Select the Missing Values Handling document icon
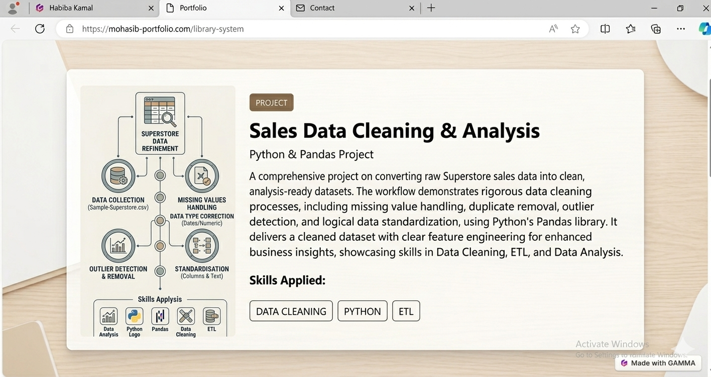 pyautogui.click(x=202, y=176)
